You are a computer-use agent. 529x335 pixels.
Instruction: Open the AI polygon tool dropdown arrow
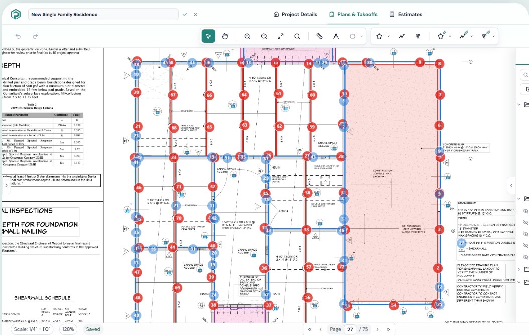tap(450, 36)
